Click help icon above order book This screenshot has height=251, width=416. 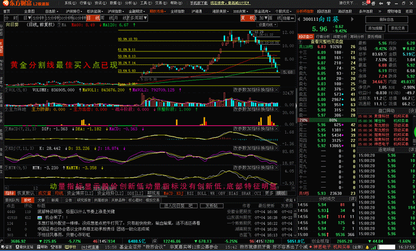coord(300,42)
